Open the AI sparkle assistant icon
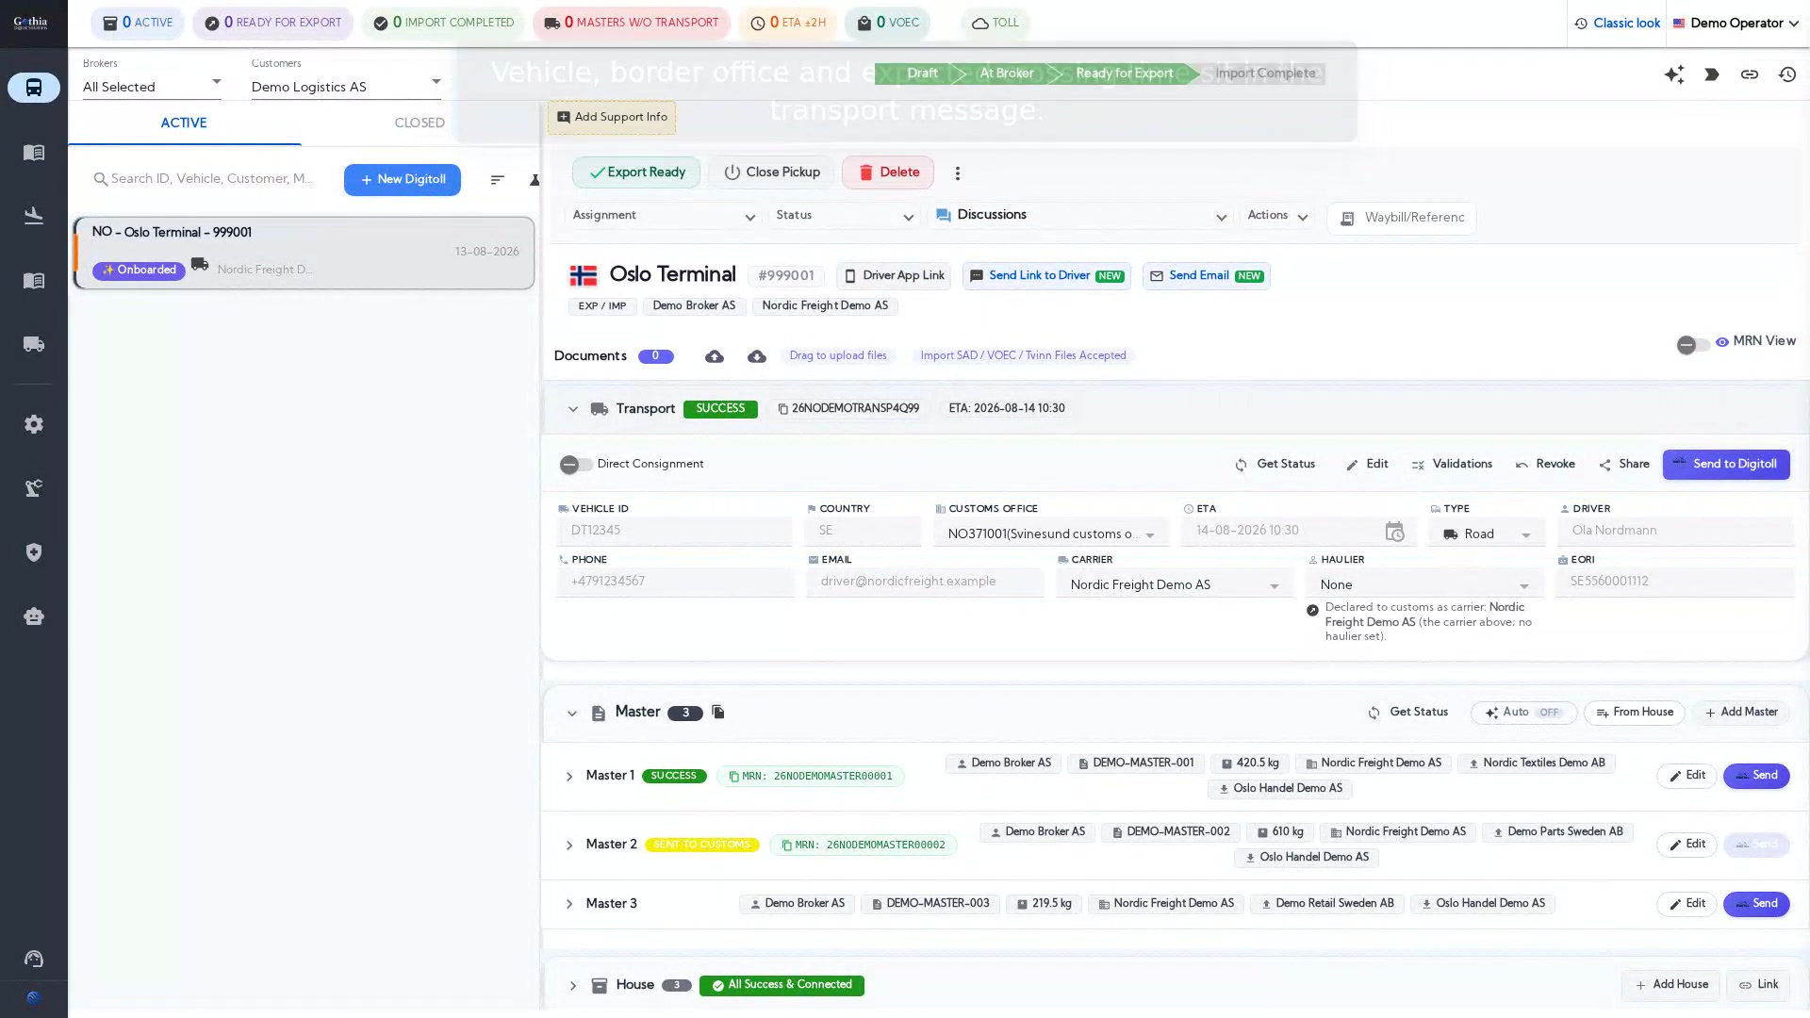Image resolution: width=1810 pixels, height=1018 pixels. 1674,74
